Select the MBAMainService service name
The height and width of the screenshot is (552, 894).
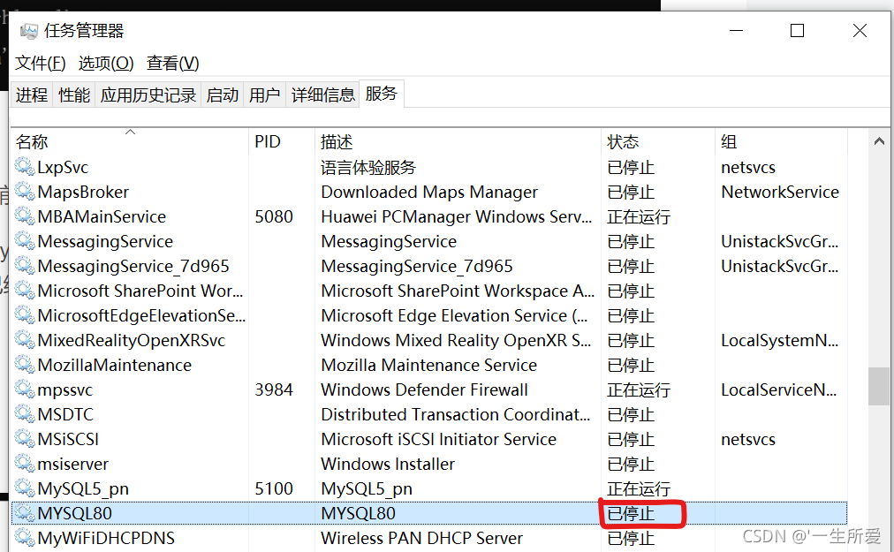(x=102, y=216)
